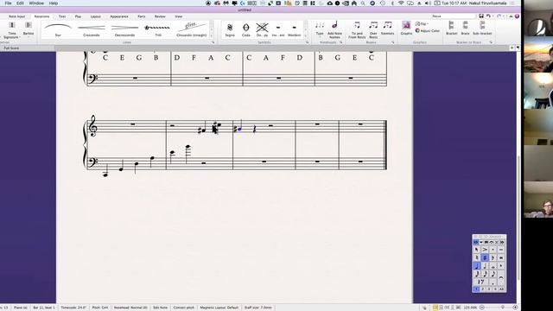
Task: Open the Text ribbon tab
Action: coord(62,16)
